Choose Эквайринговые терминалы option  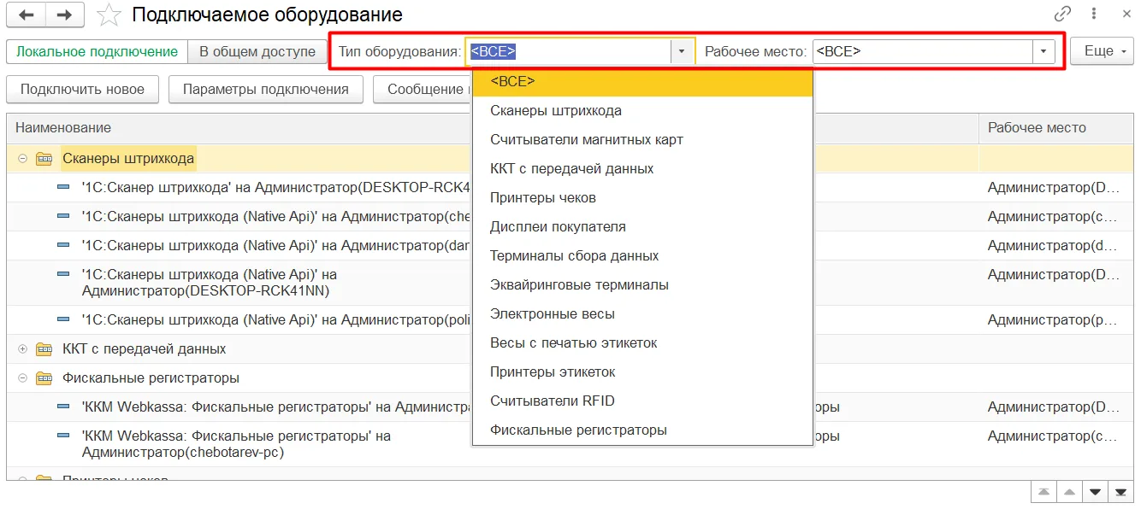pyautogui.click(x=642, y=285)
